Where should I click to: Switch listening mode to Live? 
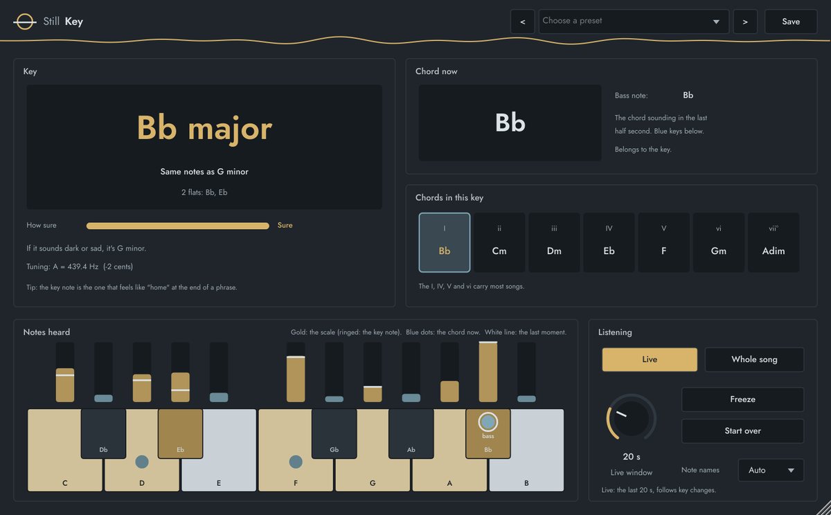pyautogui.click(x=650, y=359)
